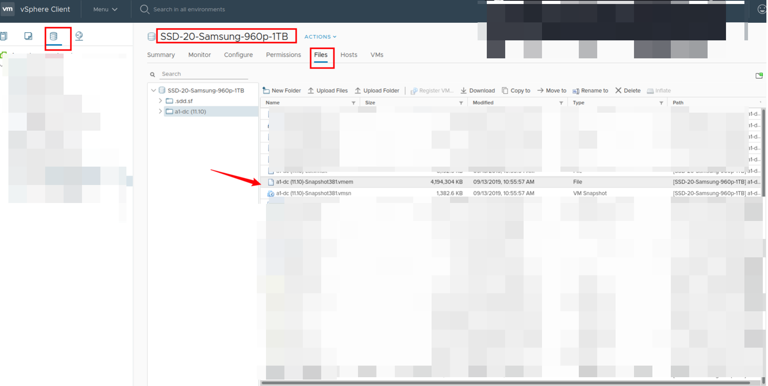Screen dimensions: 768x386
Task: Select file a1-dc (11.10)-Snapshot381.vmem
Action: point(314,182)
